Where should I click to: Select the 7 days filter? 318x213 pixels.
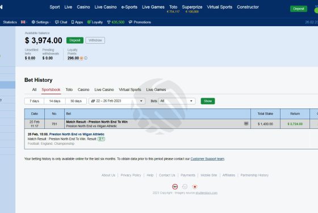click(x=34, y=101)
